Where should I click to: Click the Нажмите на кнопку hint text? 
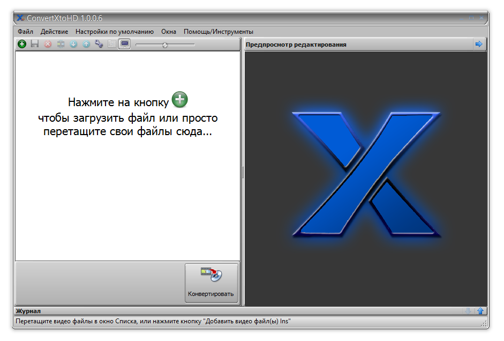[x=118, y=102]
